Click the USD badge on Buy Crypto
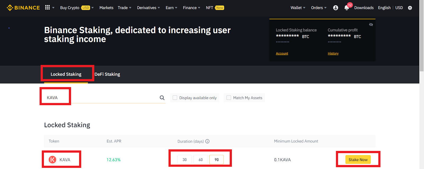Image resolution: width=424 pixels, height=169 pixels. point(86,8)
